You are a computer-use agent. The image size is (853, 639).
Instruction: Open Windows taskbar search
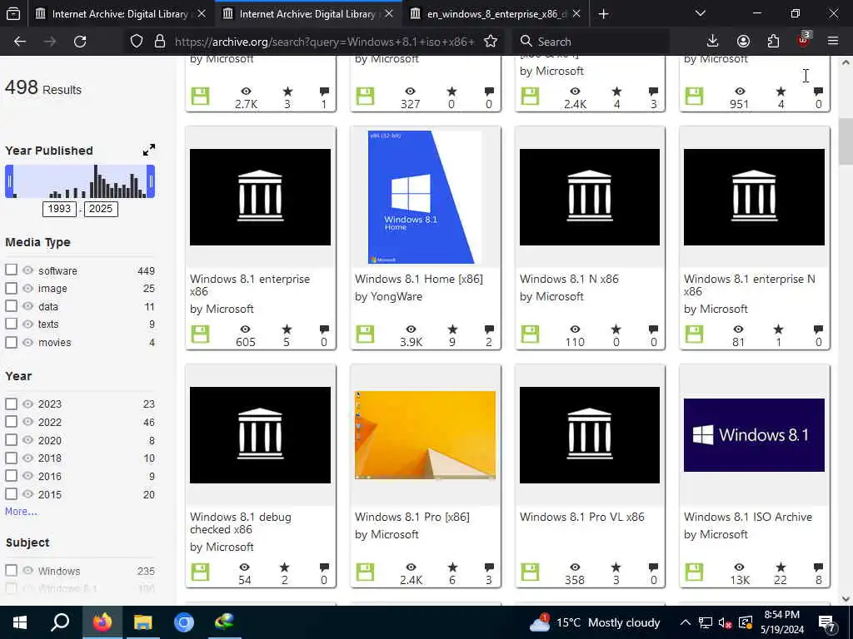click(x=60, y=622)
